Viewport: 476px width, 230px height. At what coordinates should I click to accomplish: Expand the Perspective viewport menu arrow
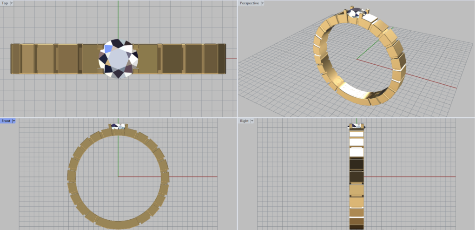pos(262,3)
